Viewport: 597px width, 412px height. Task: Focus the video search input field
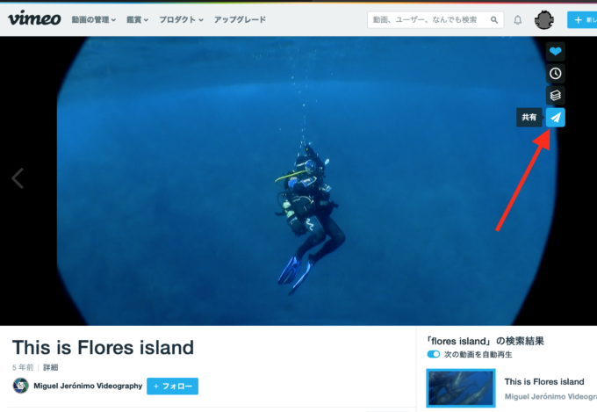430,20
